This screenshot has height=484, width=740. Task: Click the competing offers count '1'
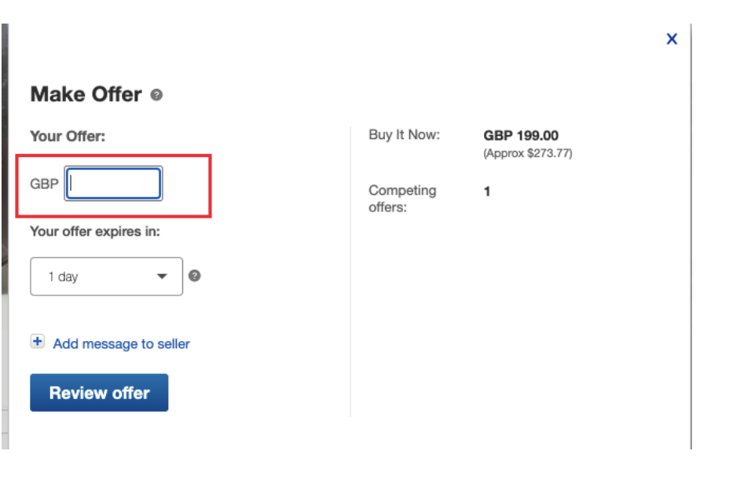coord(487,191)
